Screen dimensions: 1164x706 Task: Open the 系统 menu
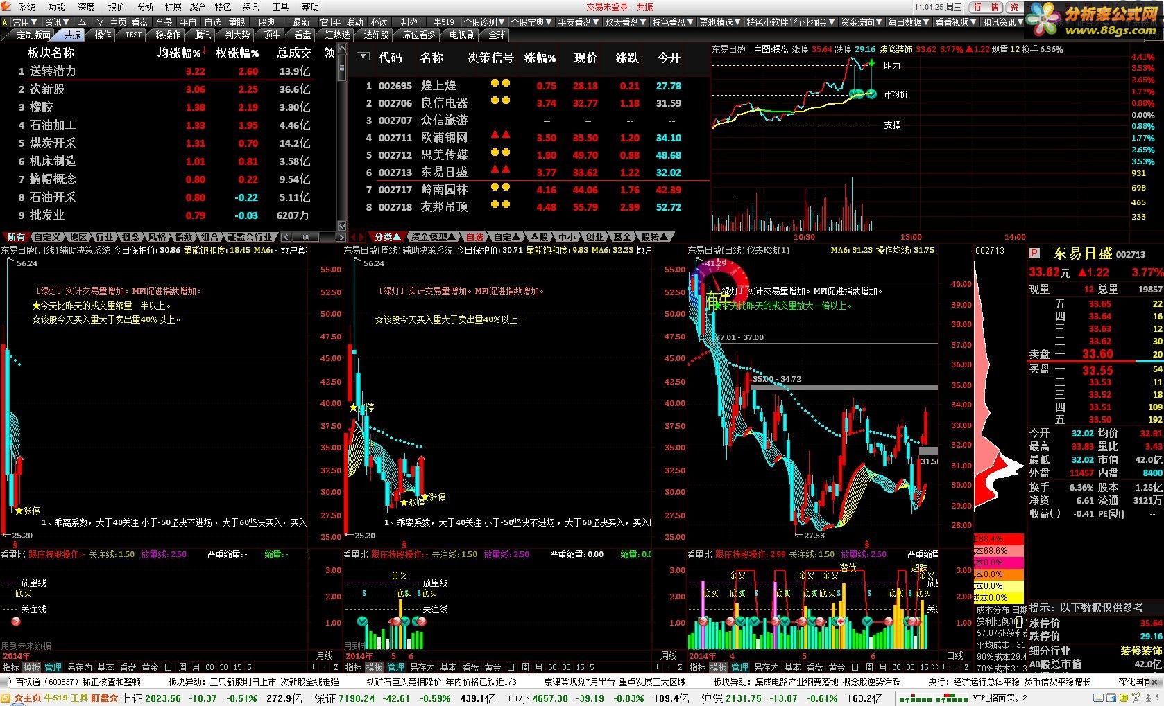pyautogui.click(x=27, y=7)
